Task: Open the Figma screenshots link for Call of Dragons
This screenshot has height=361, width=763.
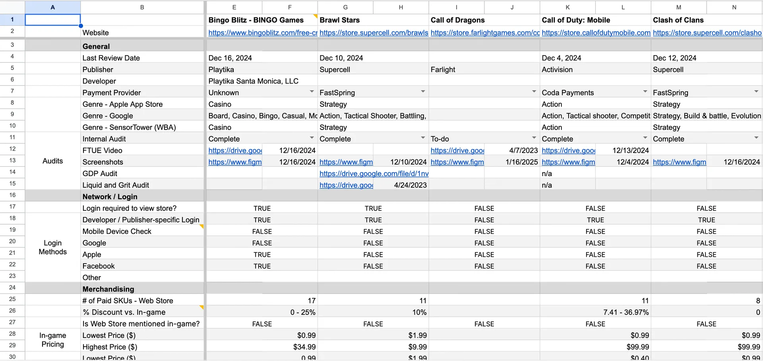Action: pos(457,162)
